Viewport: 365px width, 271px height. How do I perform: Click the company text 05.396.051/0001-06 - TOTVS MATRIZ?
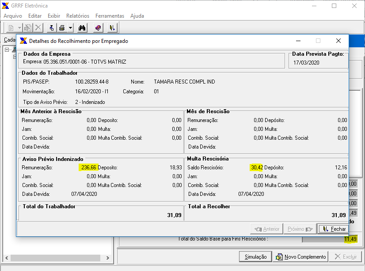click(85, 62)
